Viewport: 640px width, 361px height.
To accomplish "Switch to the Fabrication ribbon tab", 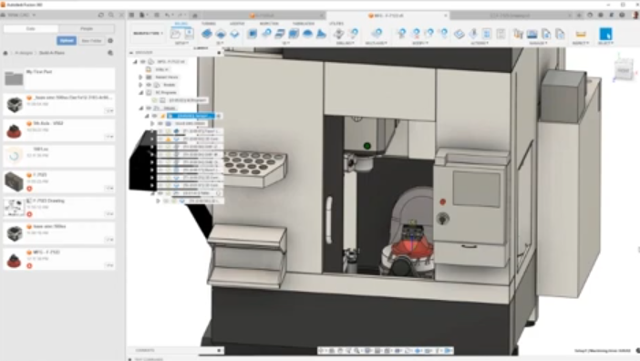I will point(304,24).
